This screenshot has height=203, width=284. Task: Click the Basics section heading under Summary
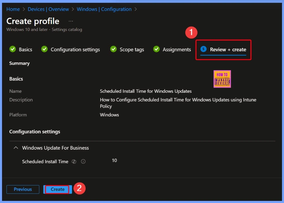pyautogui.click(x=16, y=79)
